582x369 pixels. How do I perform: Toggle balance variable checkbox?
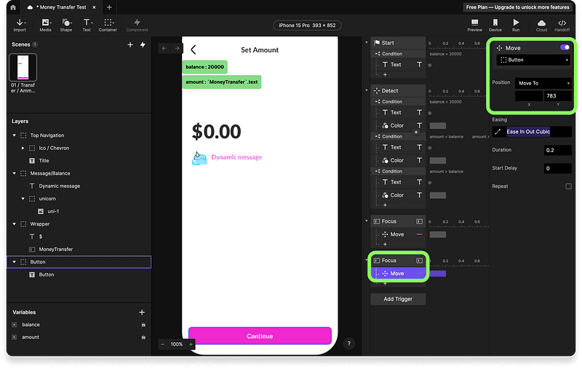pos(14,325)
